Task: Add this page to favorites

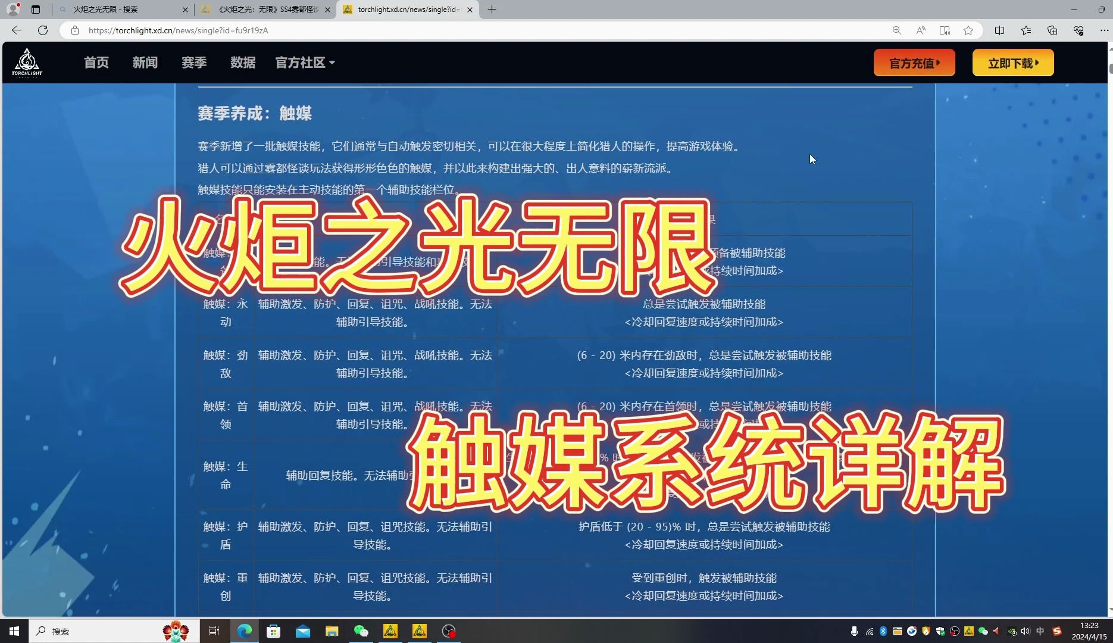Action: (x=968, y=30)
